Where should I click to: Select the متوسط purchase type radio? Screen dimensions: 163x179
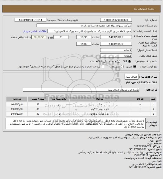[122, 67]
